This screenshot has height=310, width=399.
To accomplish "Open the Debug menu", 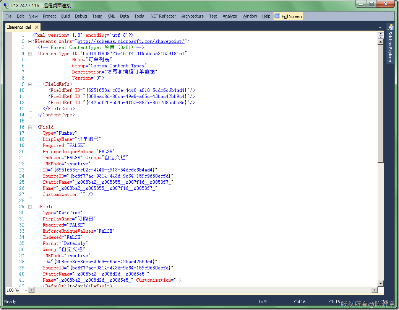I will click(81, 16).
